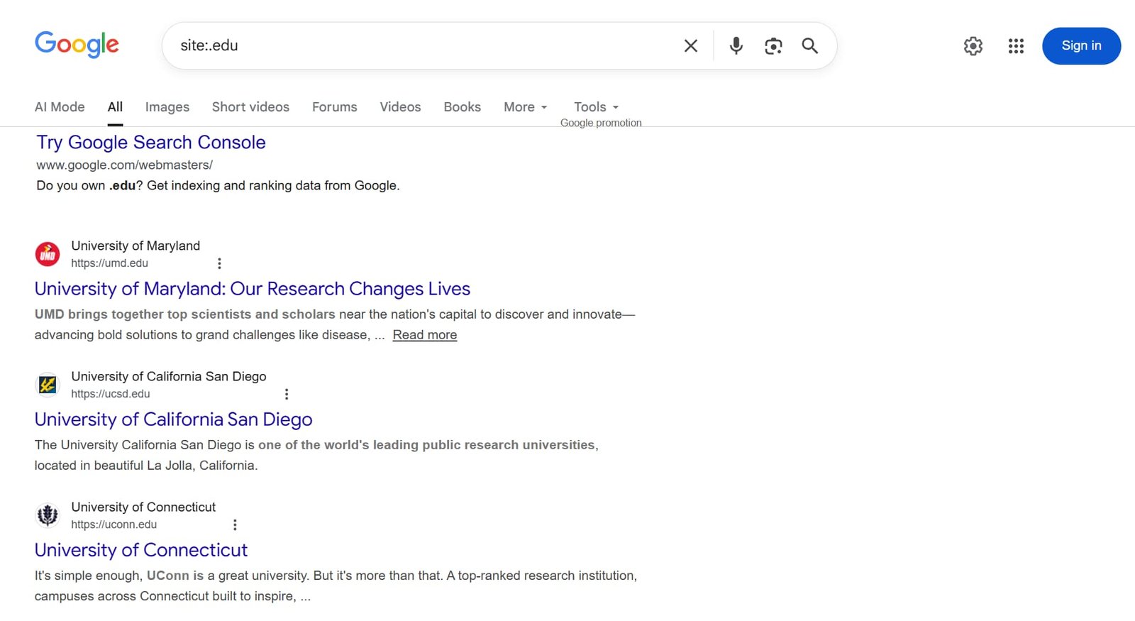Viewport: 1135px width, 621px height.
Task: Open the Books tab
Action: point(463,107)
